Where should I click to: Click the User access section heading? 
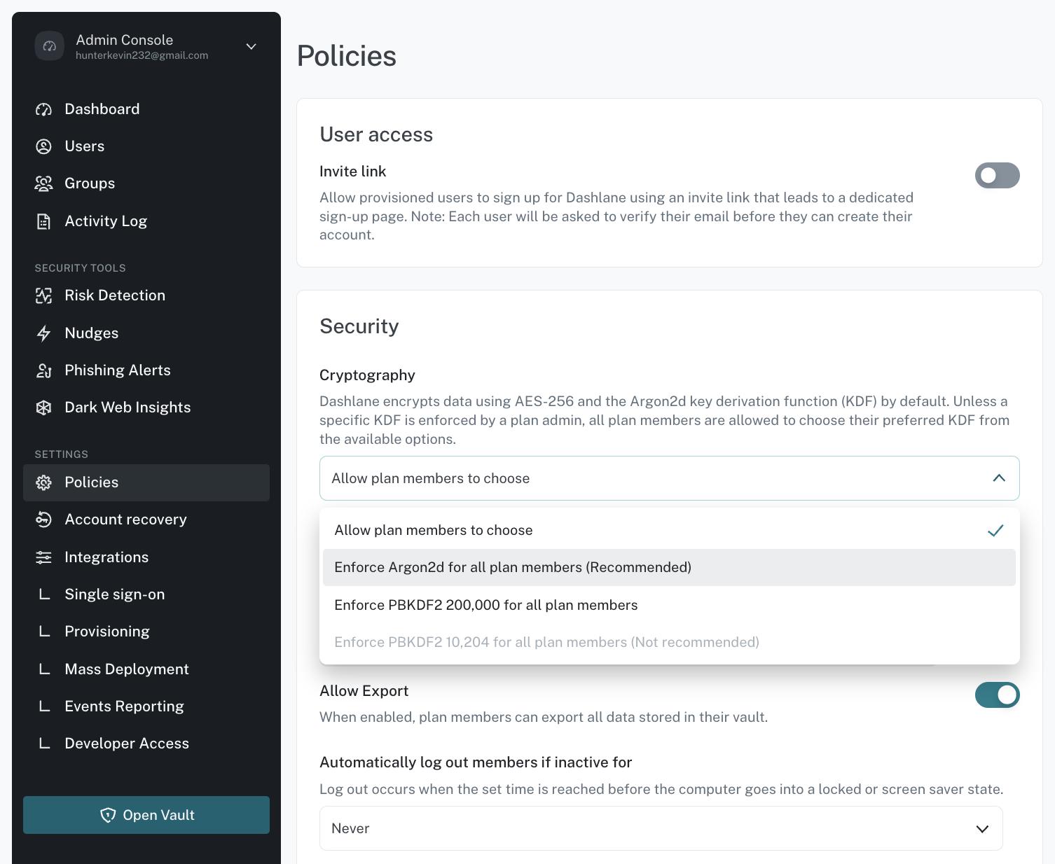(376, 134)
